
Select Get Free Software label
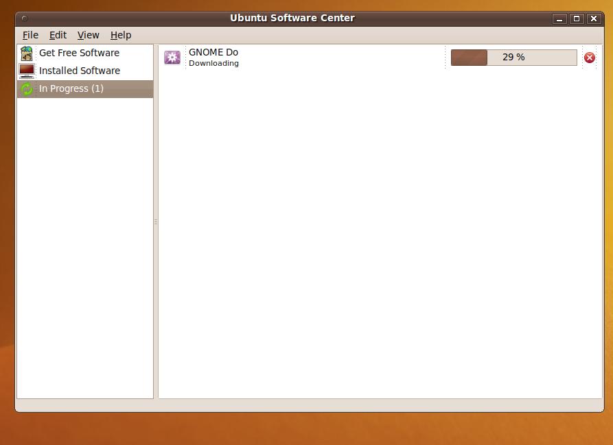(80, 53)
